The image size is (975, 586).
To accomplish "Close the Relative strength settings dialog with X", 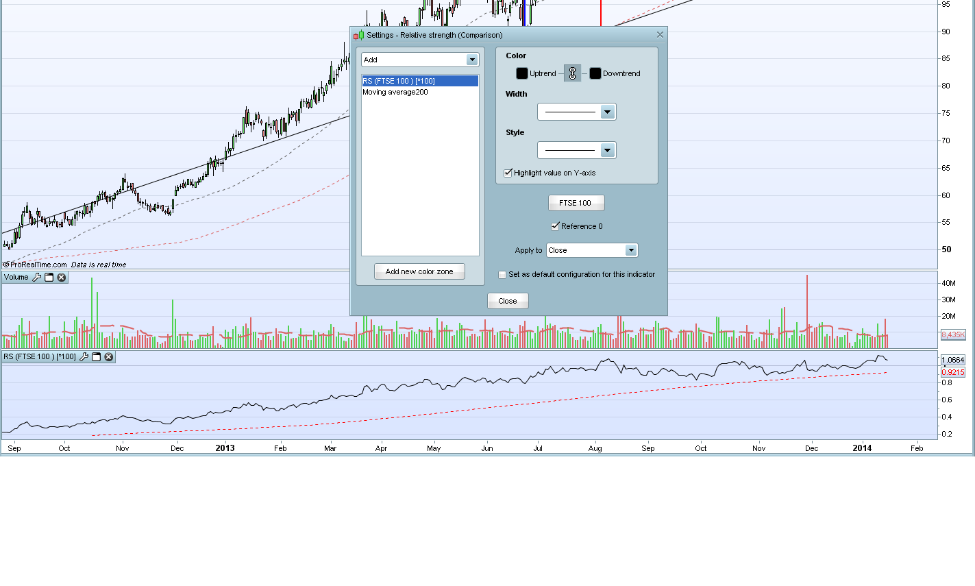I will click(x=660, y=34).
